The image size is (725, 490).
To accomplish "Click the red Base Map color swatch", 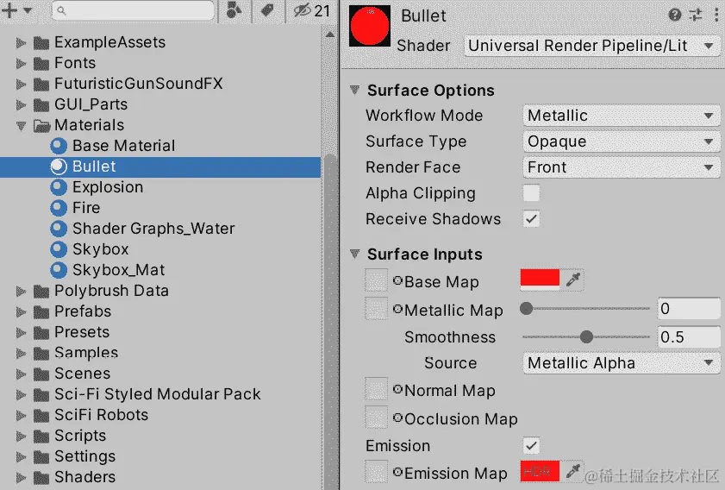I will pos(540,280).
